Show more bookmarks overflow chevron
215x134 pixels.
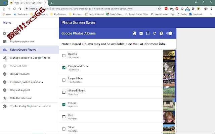(x=211, y=14)
